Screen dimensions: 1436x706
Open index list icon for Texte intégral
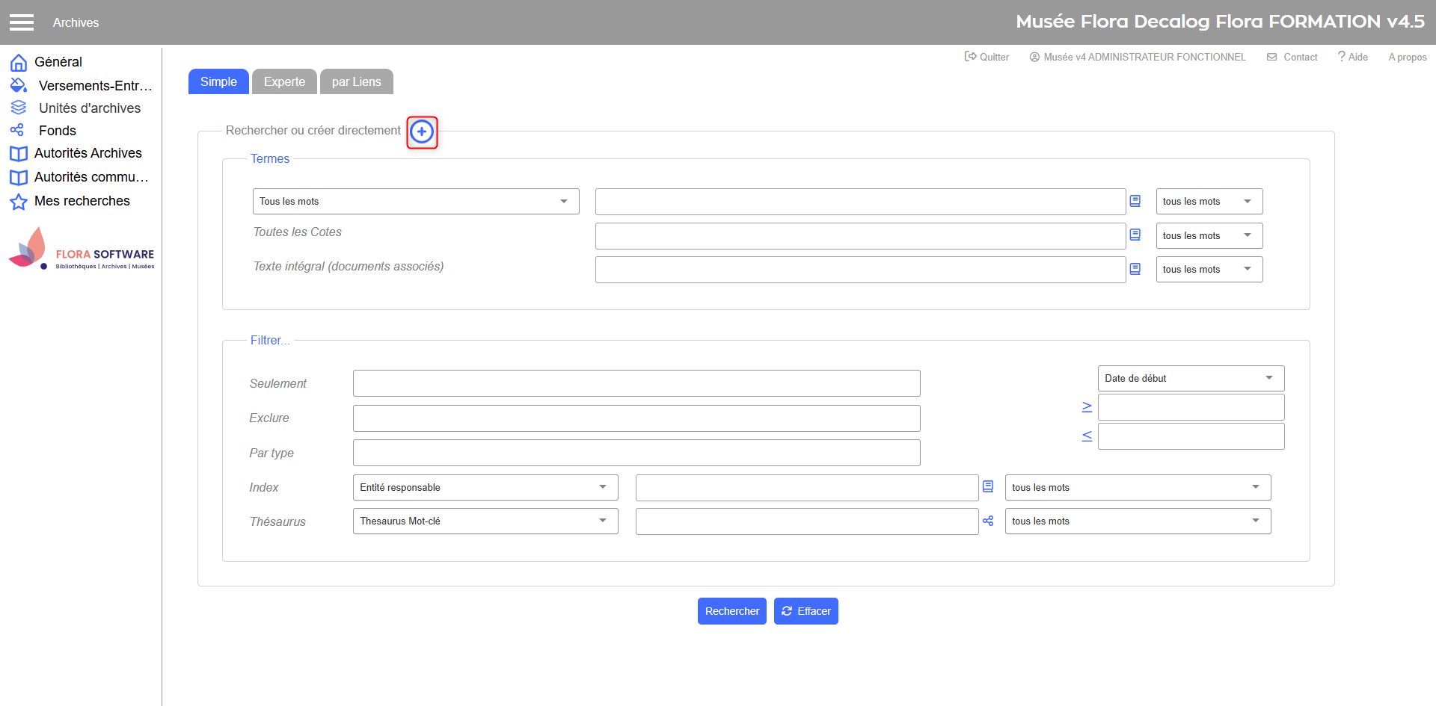(x=1135, y=269)
